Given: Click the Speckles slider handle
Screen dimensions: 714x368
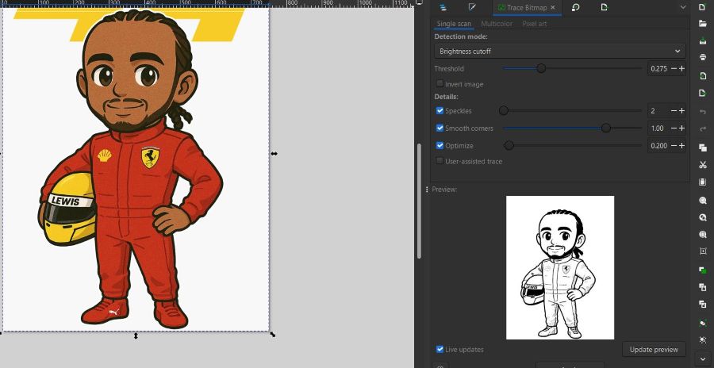Looking at the screenshot, I should coord(504,111).
